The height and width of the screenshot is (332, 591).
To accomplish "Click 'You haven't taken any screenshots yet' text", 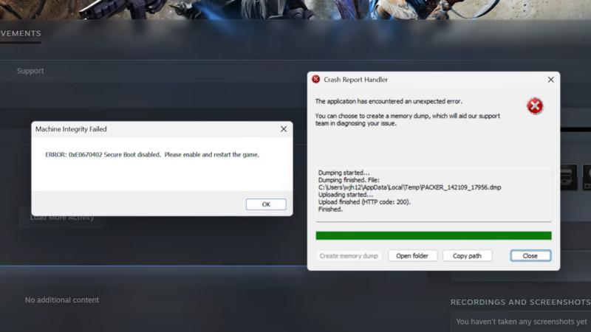I will tap(522, 322).
